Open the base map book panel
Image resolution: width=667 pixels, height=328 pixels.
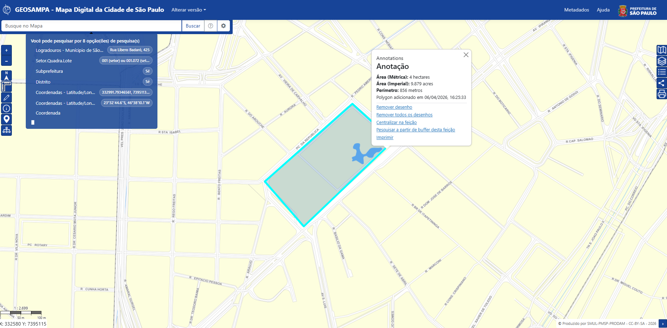(661, 50)
